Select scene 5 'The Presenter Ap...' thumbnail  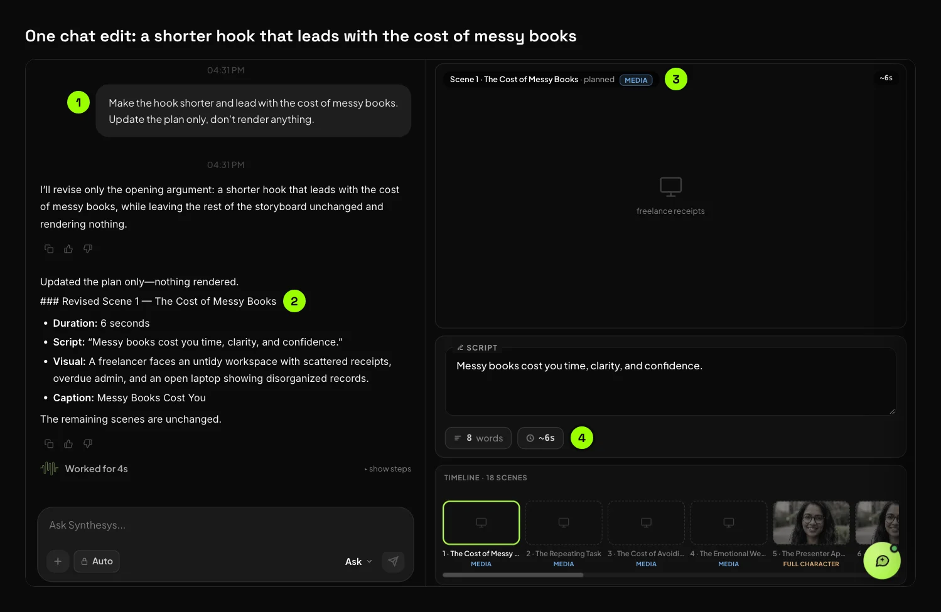click(x=811, y=523)
